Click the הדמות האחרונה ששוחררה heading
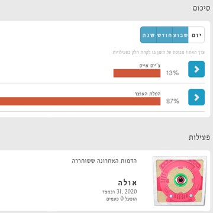 pos(104,161)
